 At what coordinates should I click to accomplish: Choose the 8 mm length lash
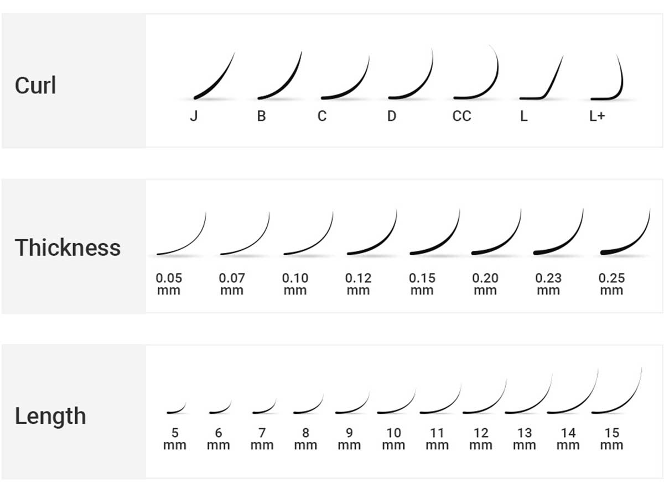tap(308, 404)
